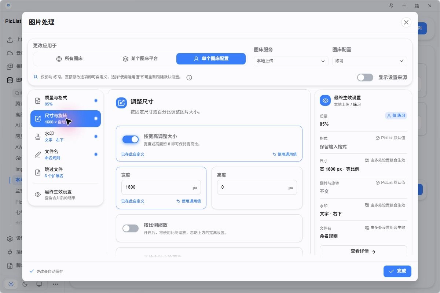Click 由多处设置组合生效 tag beside 文件名
The height and width of the screenshot is (293, 440).
[x=385, y=227]
